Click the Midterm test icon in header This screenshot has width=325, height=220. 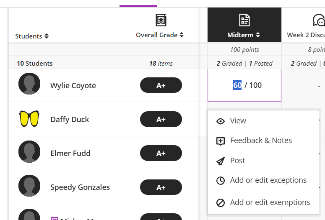tap(244, 20)
